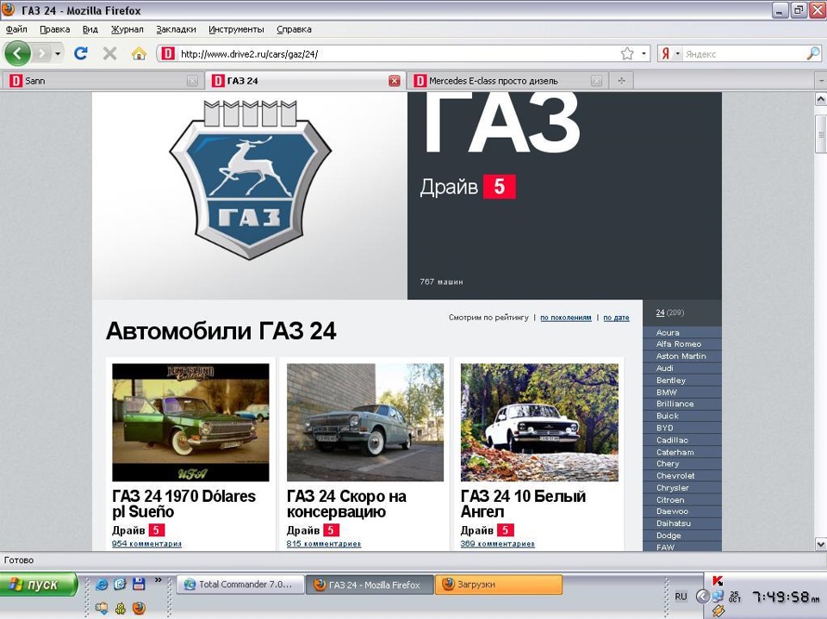Viewport: 827px width, 619px height.
Task: Select Acura in the brand list
Action: (x=668, y=332)
